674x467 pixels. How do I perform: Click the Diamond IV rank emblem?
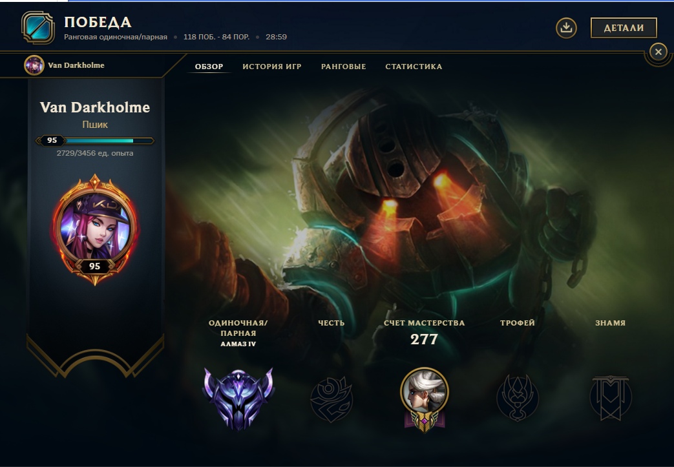pyautogui.click(x=238, y=399)
